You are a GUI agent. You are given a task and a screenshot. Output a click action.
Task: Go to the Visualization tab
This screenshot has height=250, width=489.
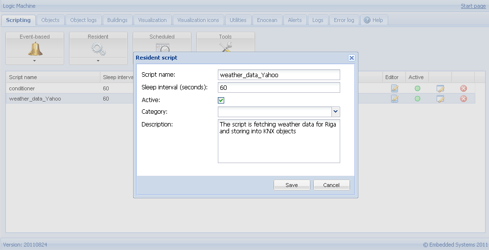pyautogui.click(x=153, y=20)
